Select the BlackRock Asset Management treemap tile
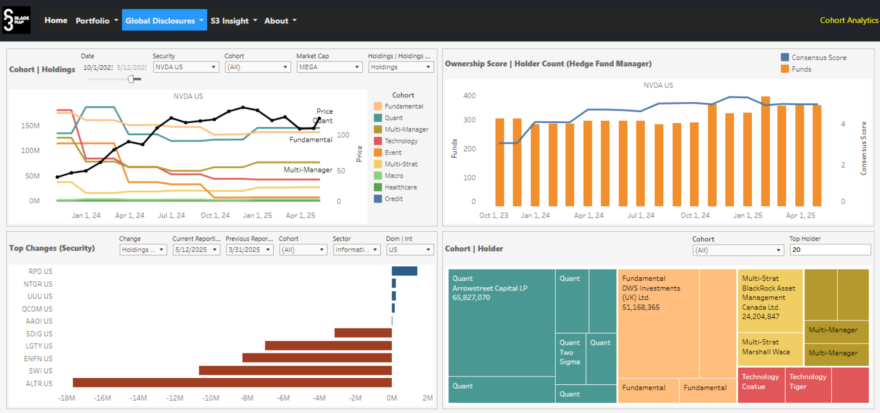The width and height of the screenshot is (880, 413). [x=770, y=301]
